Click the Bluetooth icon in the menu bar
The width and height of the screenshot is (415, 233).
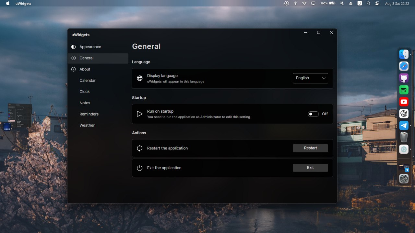click(295, 3)
